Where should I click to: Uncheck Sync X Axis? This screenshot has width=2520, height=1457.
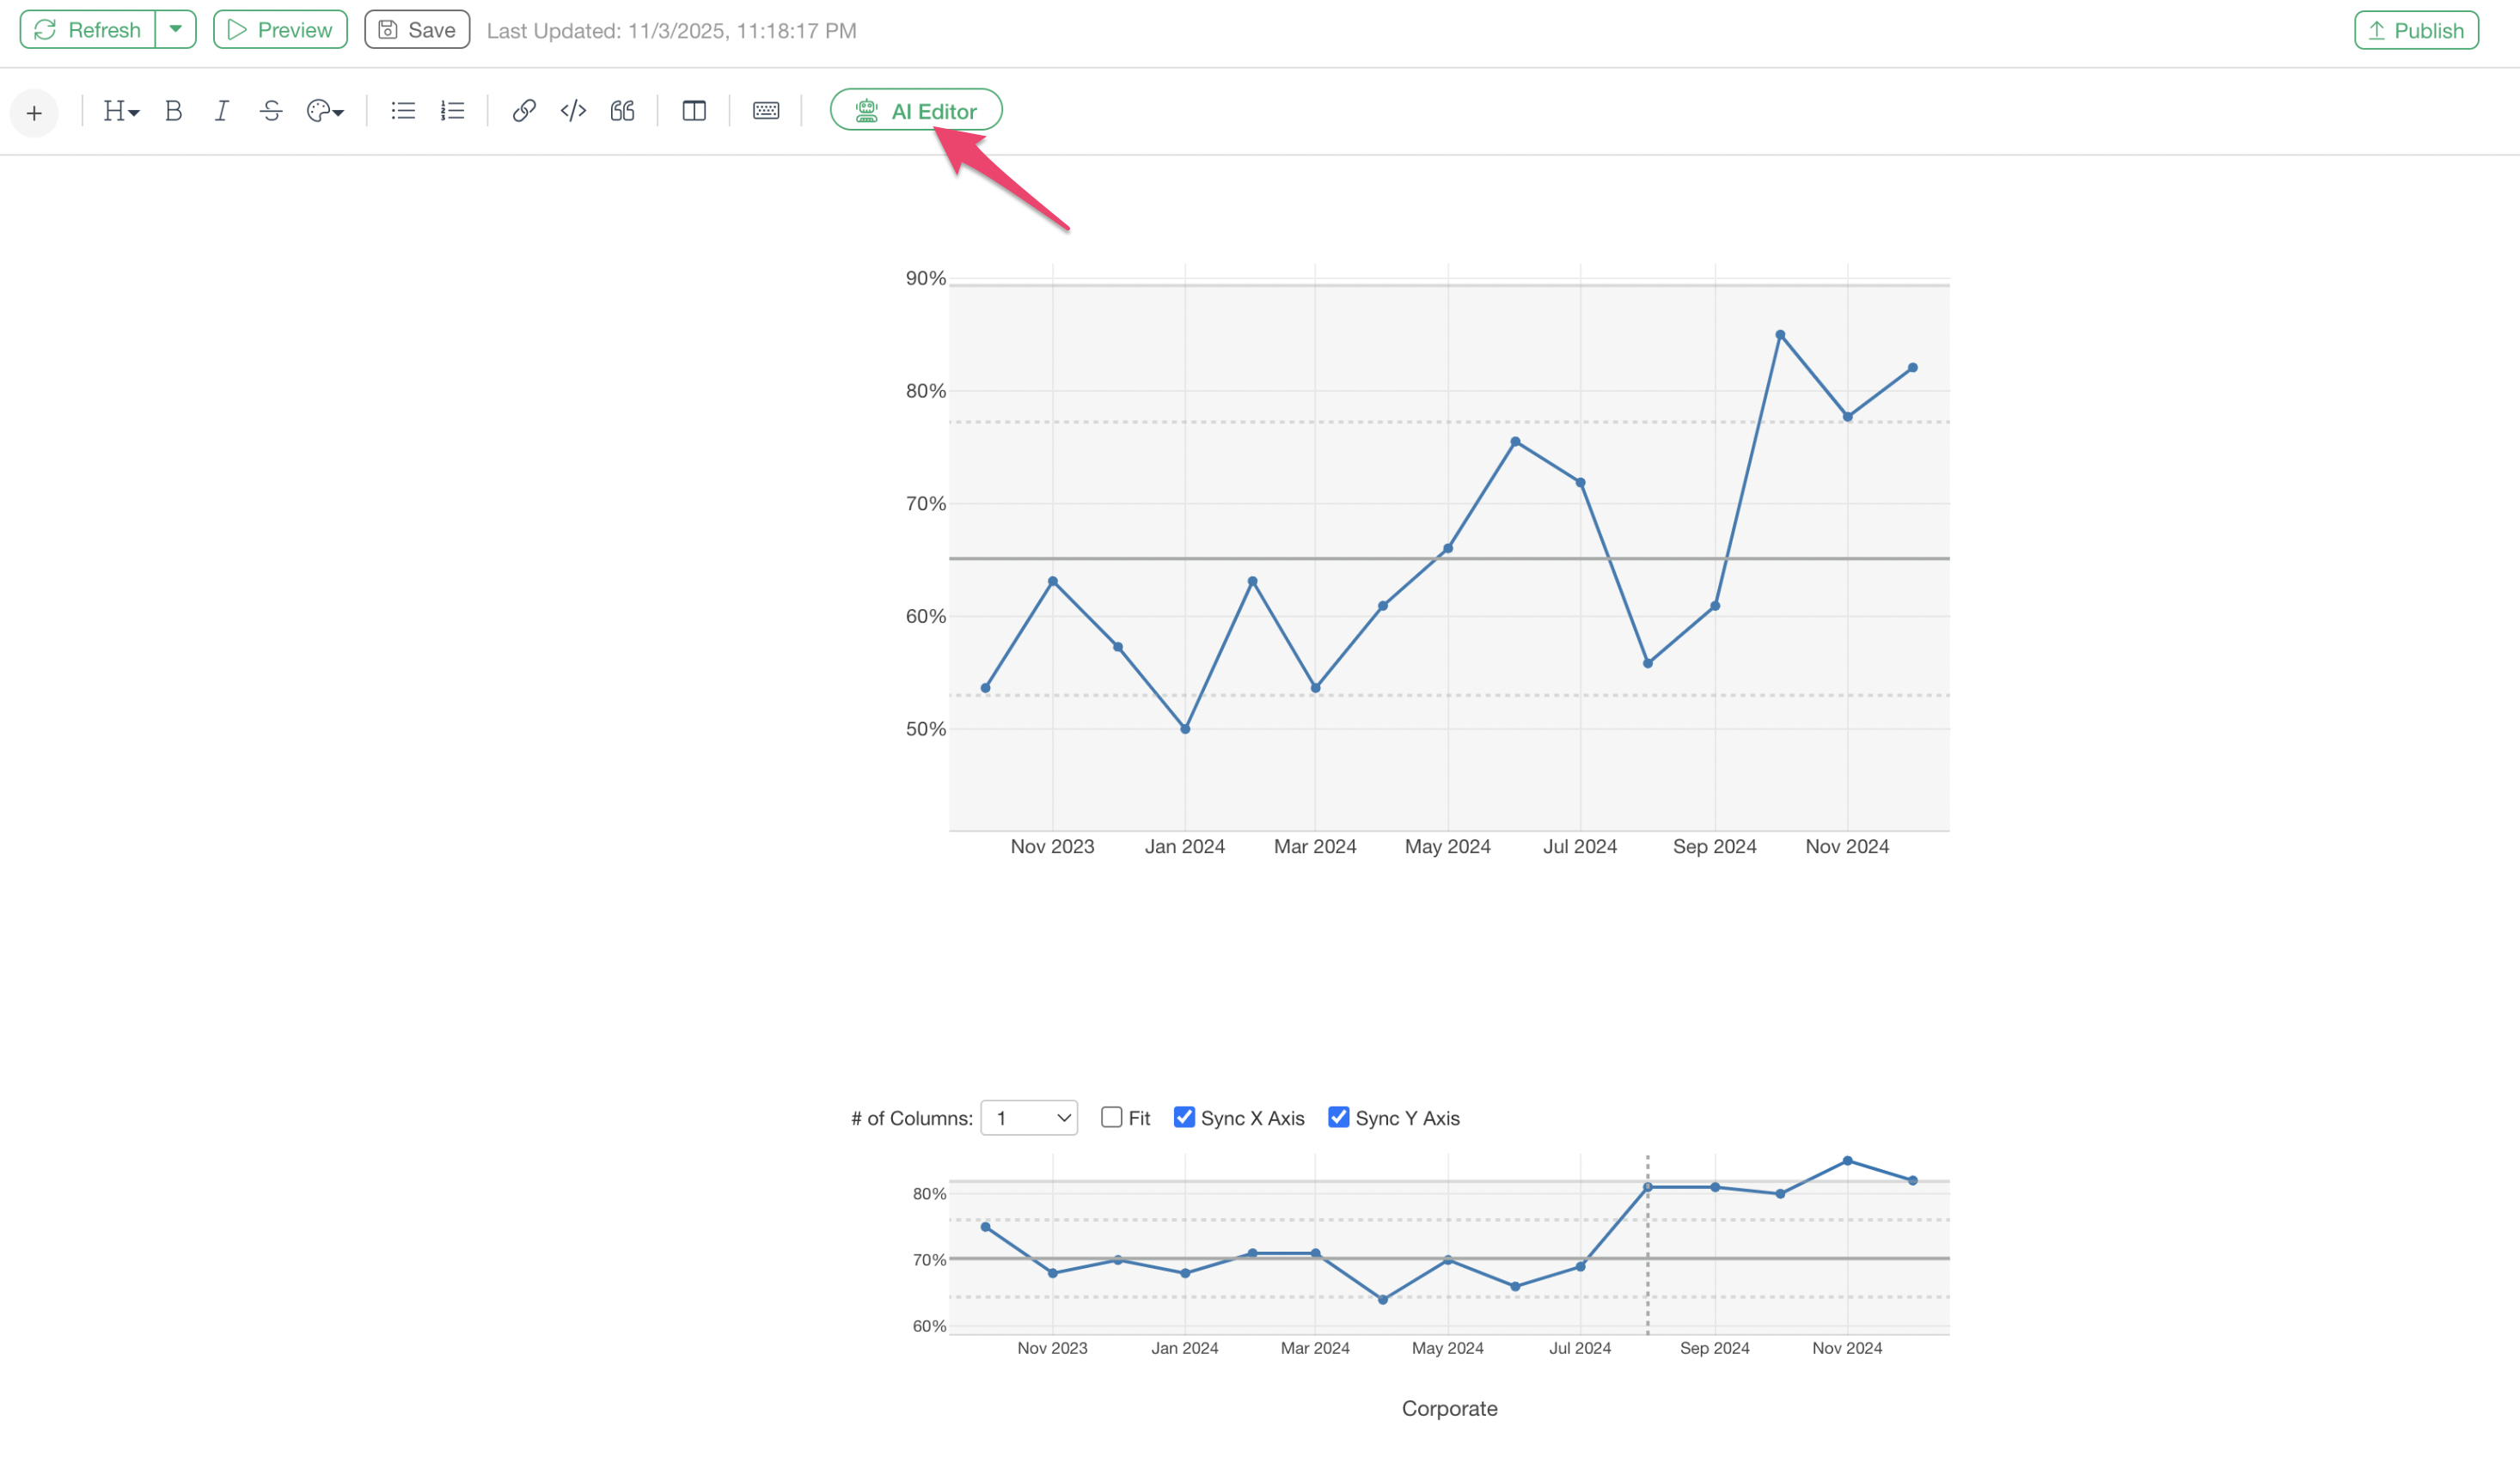pyautogui.click(x=1184, y=1117)
